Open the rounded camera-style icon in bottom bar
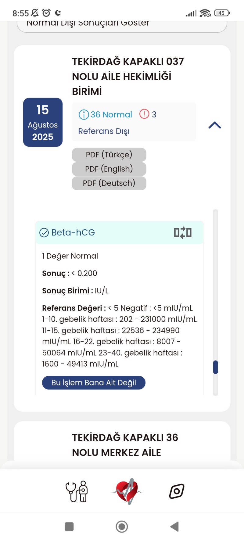The width and height of the screenshot is (244, 542). 177,491
